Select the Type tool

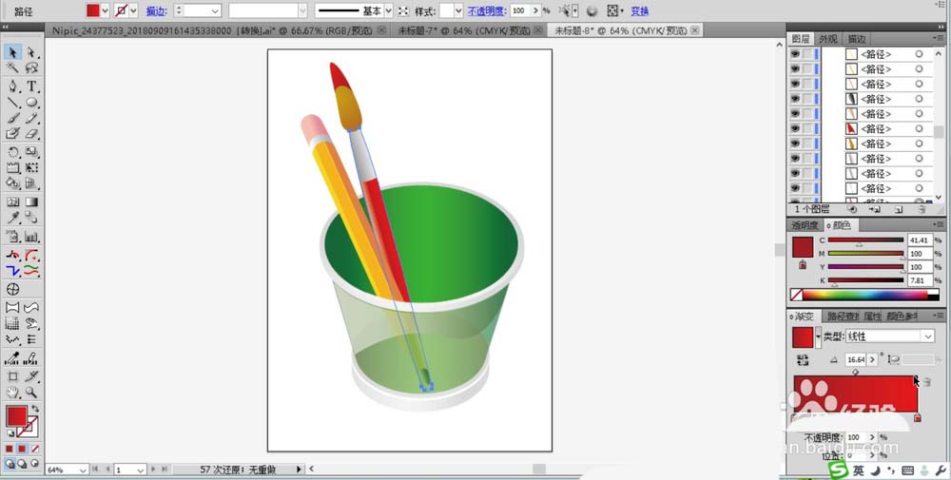point(31,86)
